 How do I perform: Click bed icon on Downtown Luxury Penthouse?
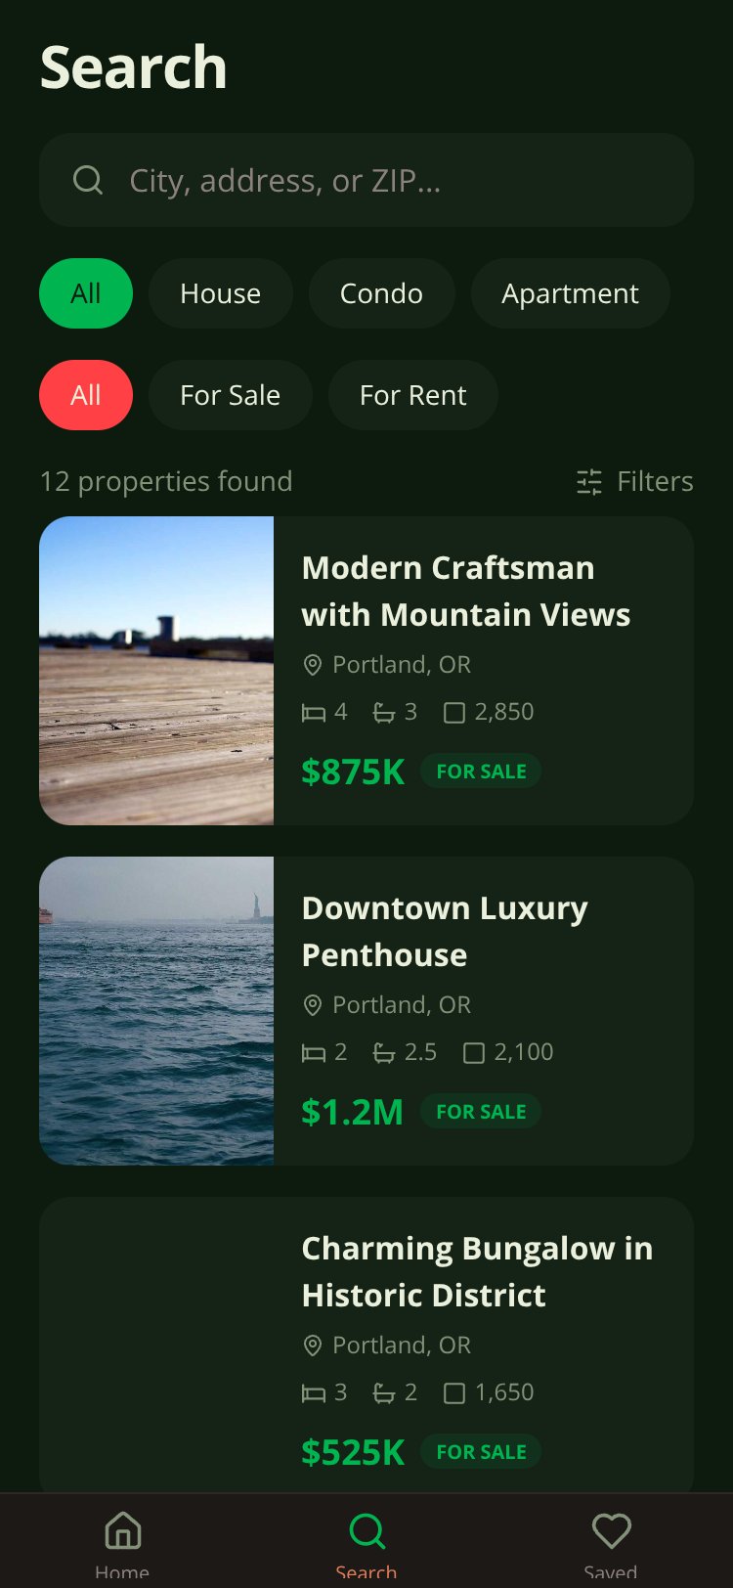tap(313, 1052)
